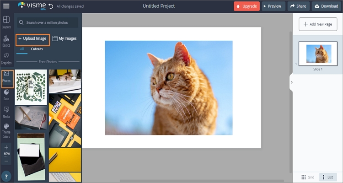343x183 pixels.
Task: Open Theme Colors panel
Action: 6,131
